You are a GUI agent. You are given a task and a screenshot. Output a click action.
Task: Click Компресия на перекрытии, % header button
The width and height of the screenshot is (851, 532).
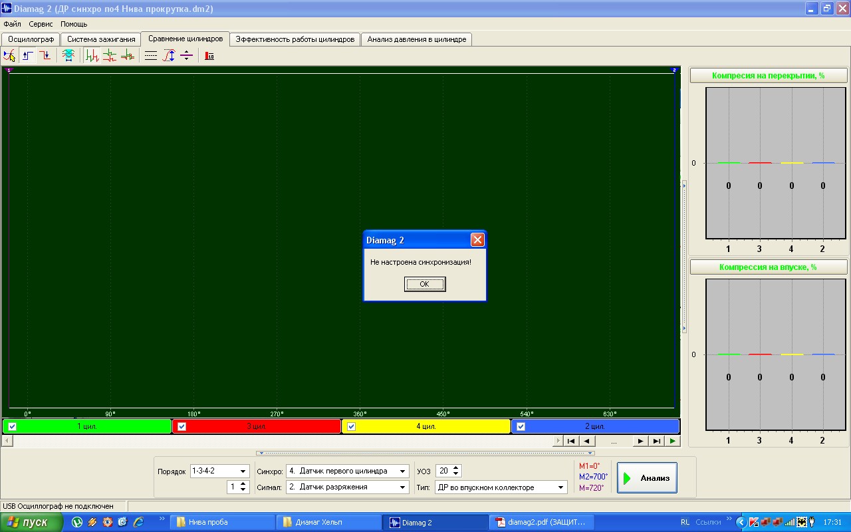pos(768,76)
